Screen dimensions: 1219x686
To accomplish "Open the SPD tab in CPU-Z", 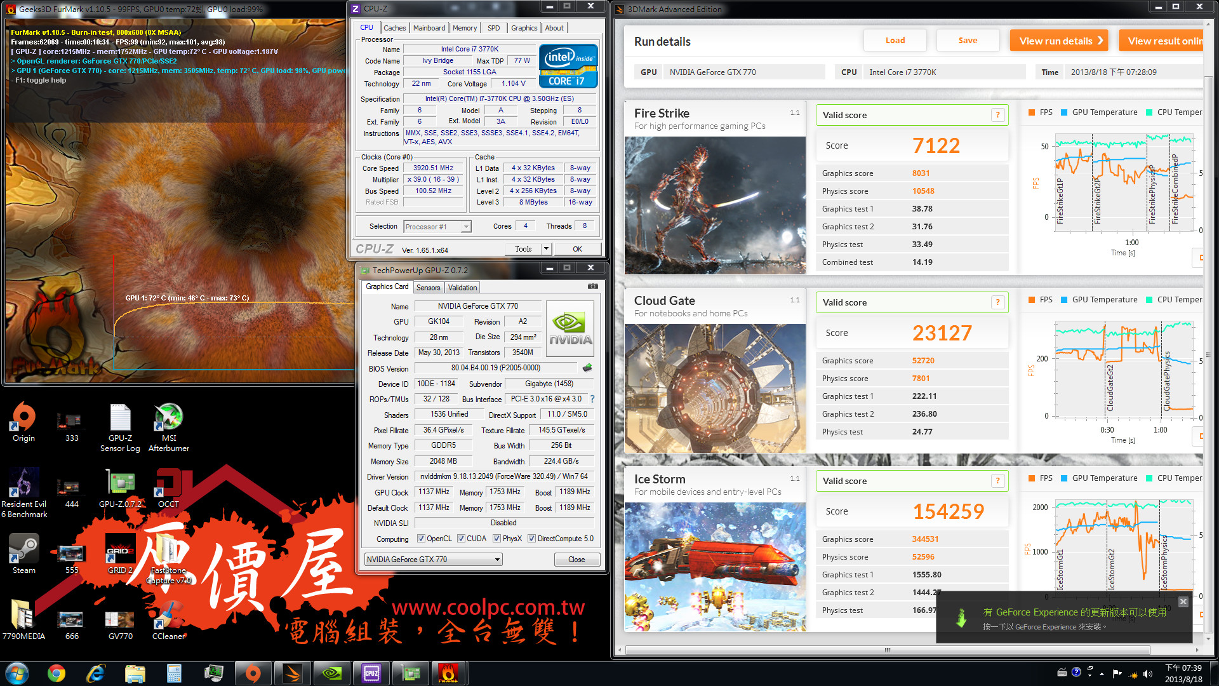I will 494,28.
